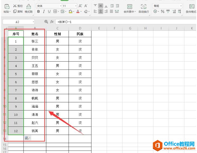Toggle center horizontal alignment
This screenshot has height=153, width=197.
(101, 12)
